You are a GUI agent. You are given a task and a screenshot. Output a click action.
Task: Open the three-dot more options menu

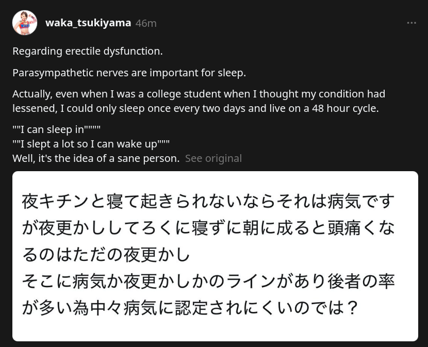[411, 23]
